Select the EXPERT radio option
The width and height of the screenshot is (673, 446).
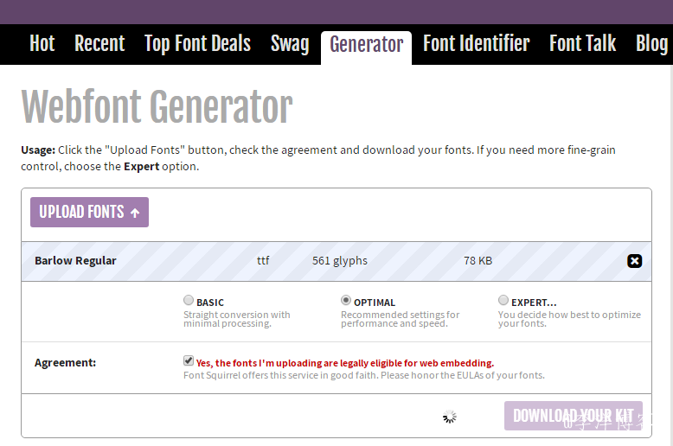pos(503,301)
